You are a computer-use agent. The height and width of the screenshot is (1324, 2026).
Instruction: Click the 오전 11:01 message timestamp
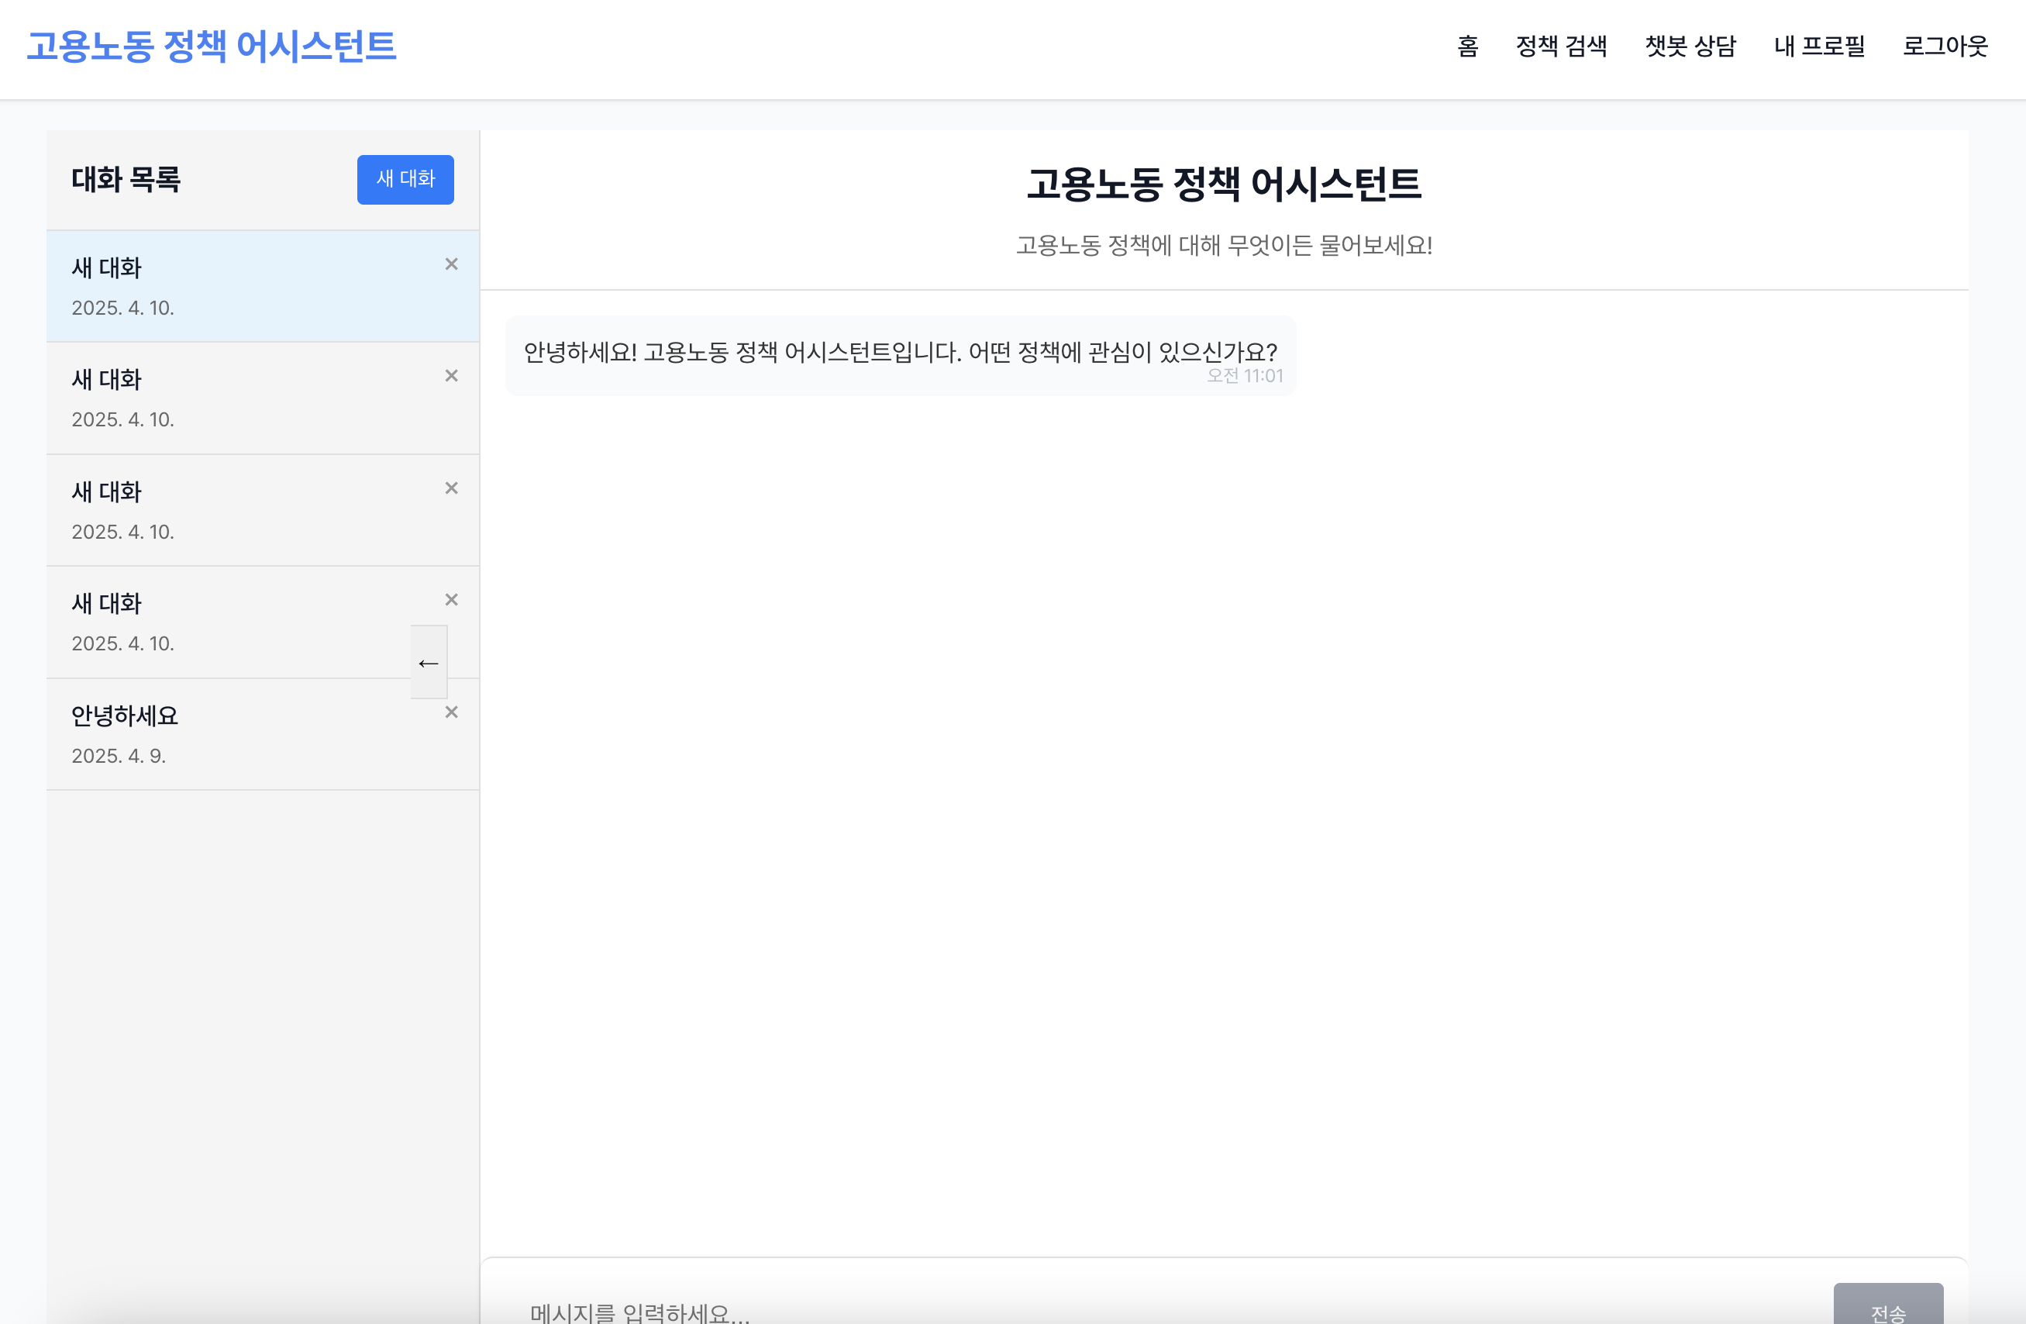[x=1245, y=375]
